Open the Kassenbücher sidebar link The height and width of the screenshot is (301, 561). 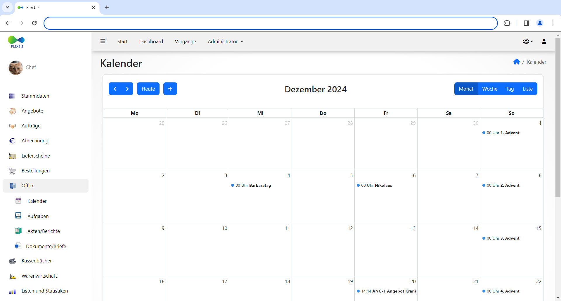(37, 261)
